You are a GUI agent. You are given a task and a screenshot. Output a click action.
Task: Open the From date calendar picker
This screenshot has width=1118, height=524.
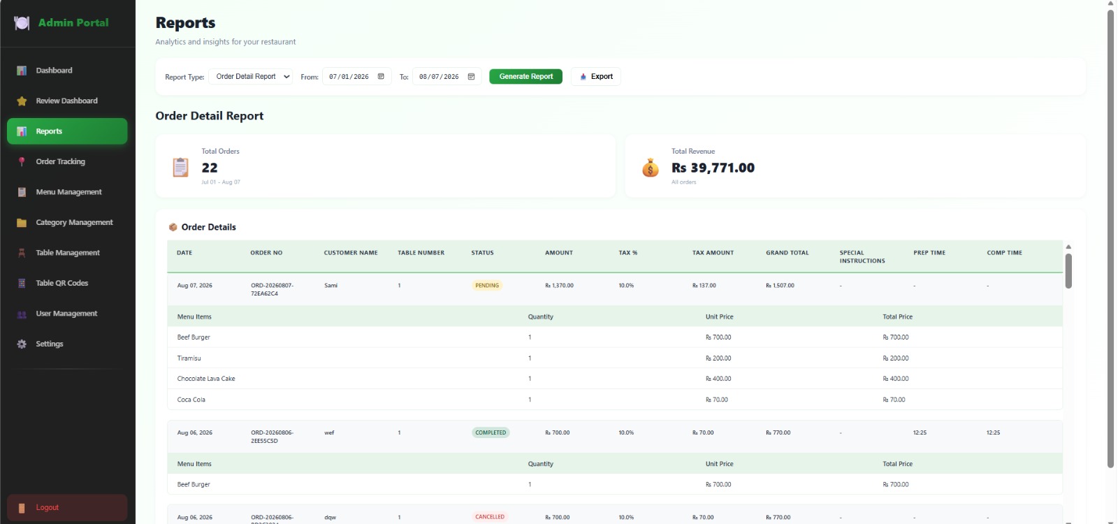381,77
